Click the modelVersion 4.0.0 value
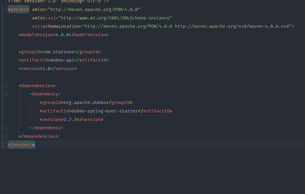The height and width of the screenshot is (194, 305). (x=62, y=35)
